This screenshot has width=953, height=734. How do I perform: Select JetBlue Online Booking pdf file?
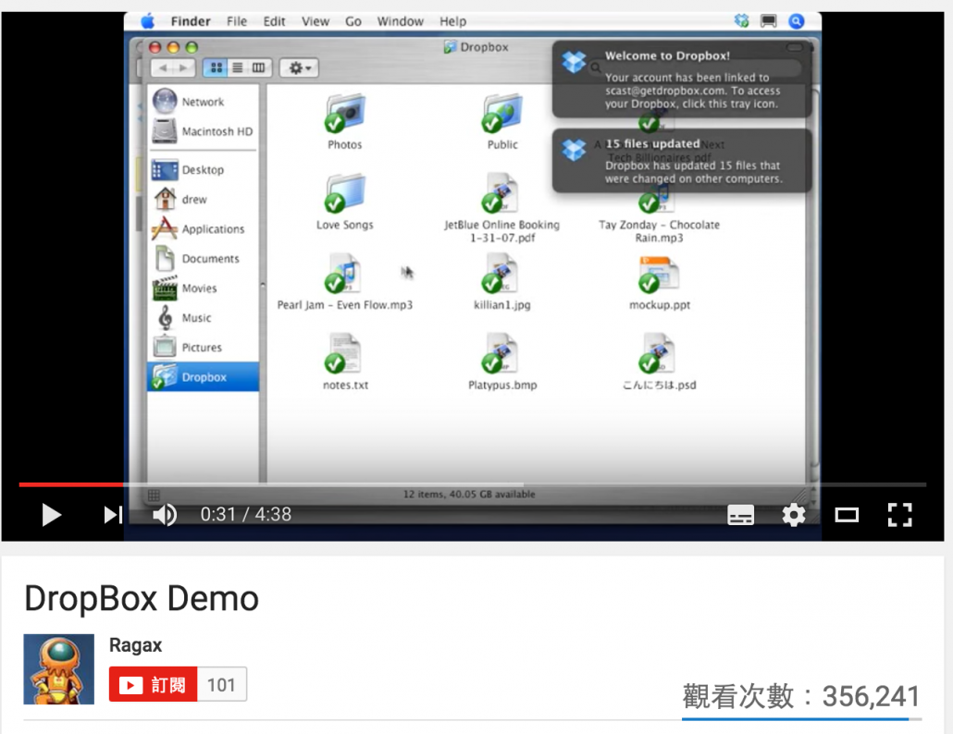click(x=502, y=194)
